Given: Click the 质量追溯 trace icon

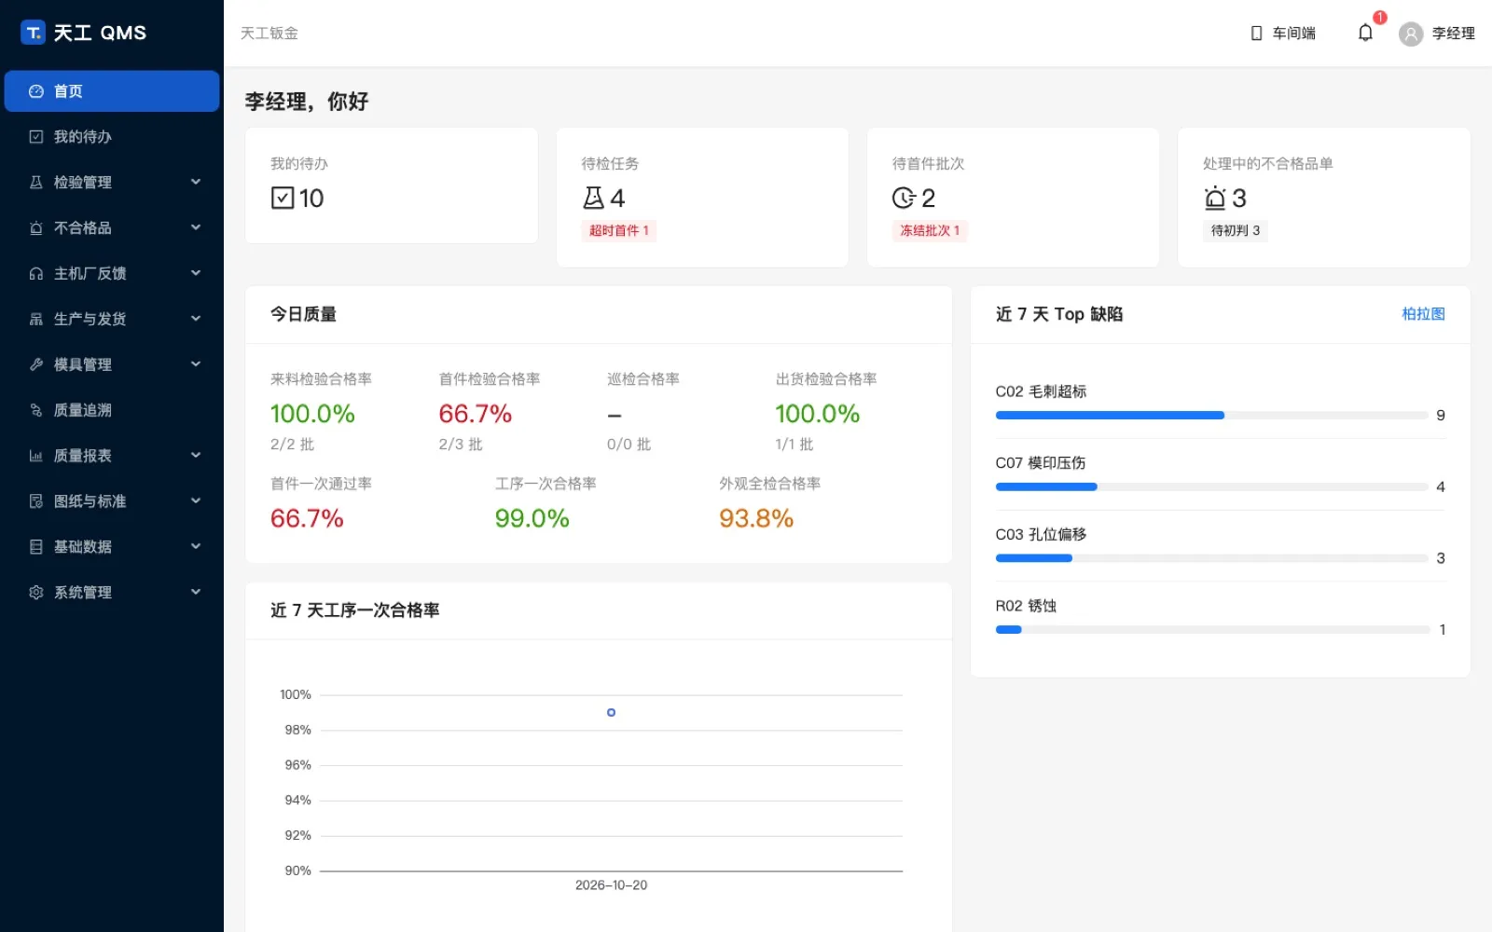Looking at the screenshot, I should click(36, 410).
